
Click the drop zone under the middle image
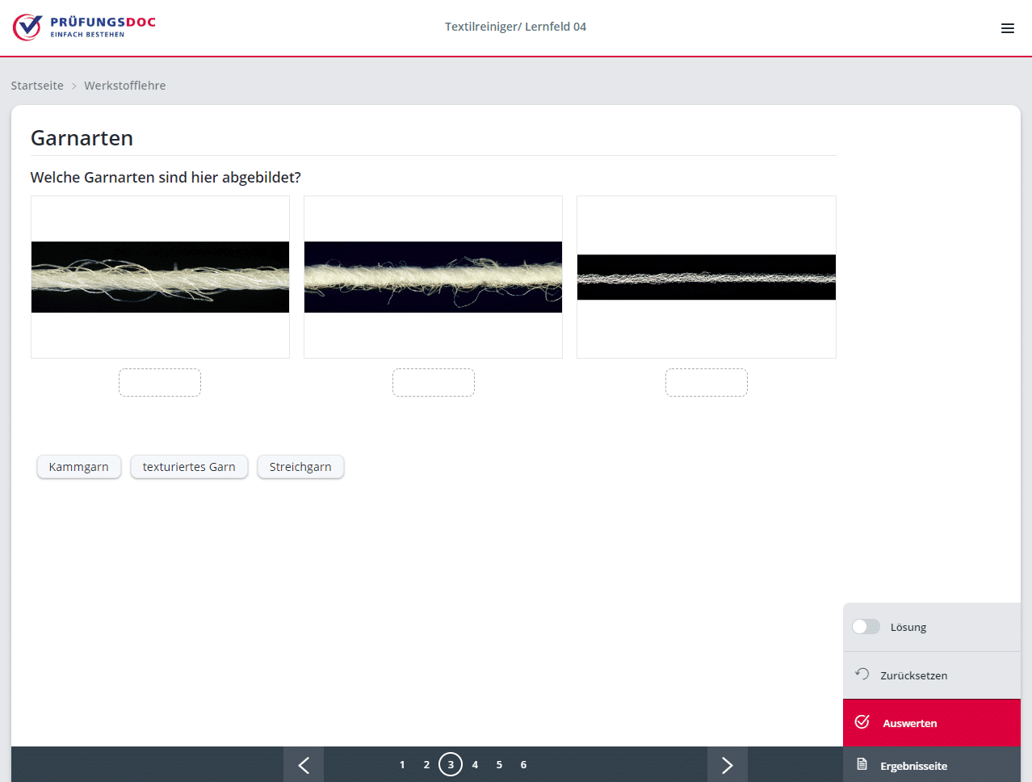(x=433, y=382)
